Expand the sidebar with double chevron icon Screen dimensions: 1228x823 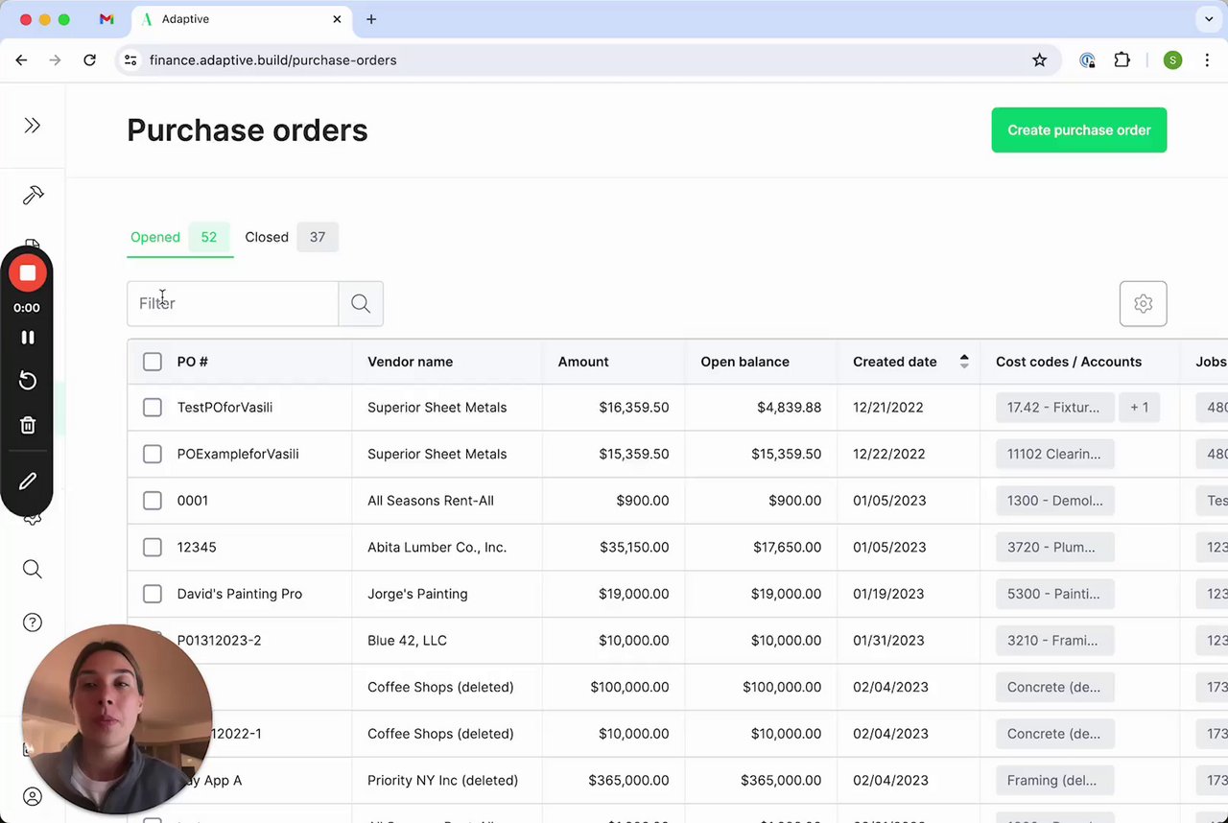(x=33, y=126)
